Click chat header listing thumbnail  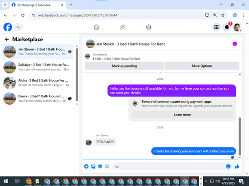[x=90, y=44]
